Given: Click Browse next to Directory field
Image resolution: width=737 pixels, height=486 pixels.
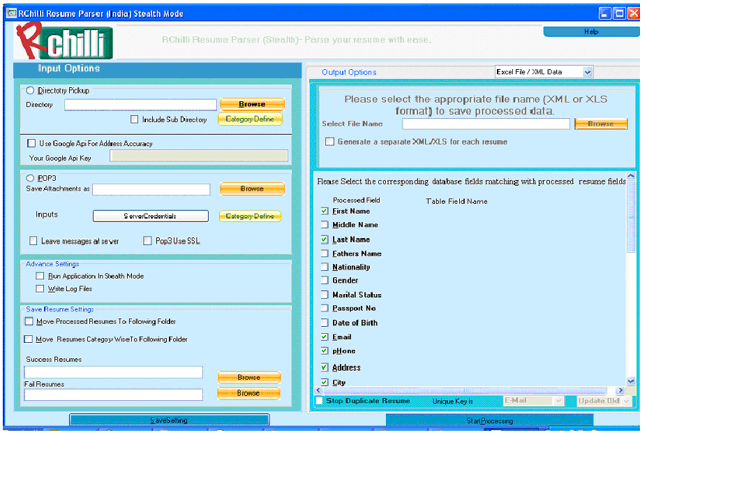Looking at the screenshot, I should coord(252,104).
